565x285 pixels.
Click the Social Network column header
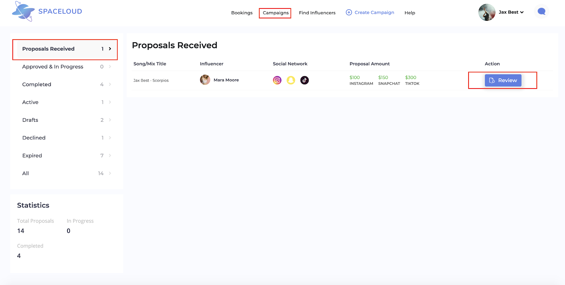pos(290,64)
